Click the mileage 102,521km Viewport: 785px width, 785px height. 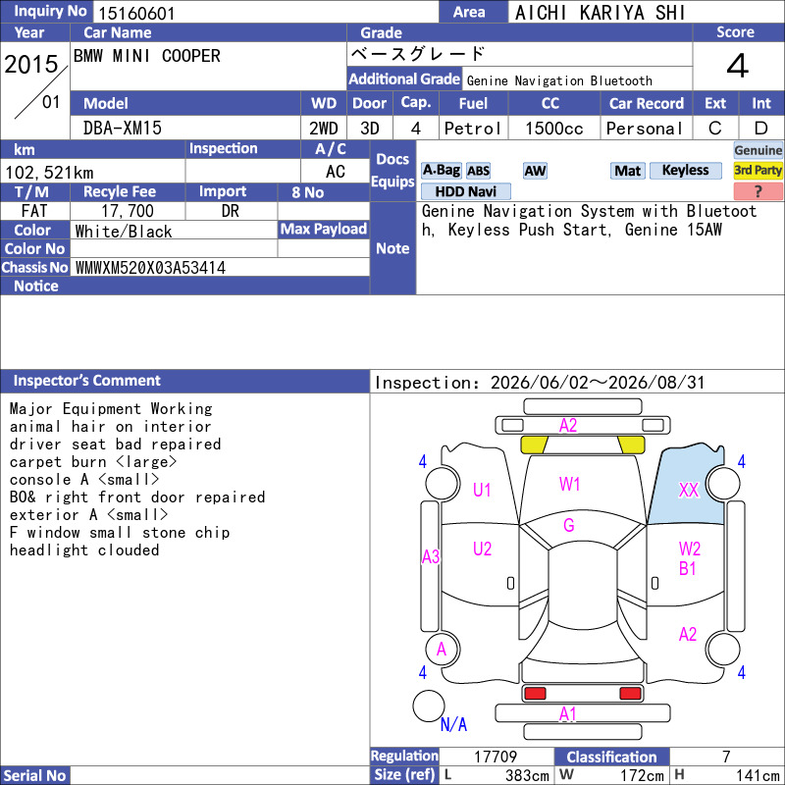(49, 173)
